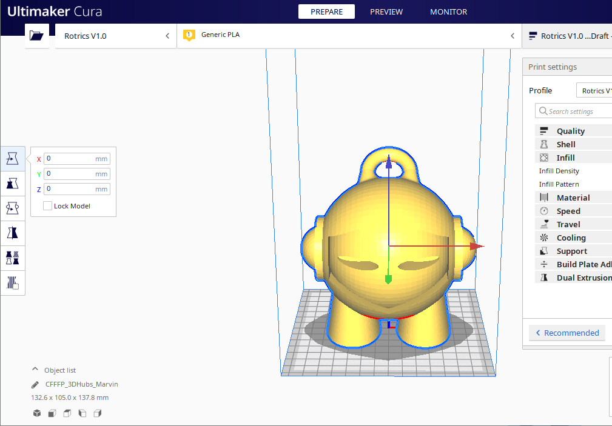Click the Dual Extrusion icon
The height and width of the screenshot is (426, 612).
coord(543,278)
